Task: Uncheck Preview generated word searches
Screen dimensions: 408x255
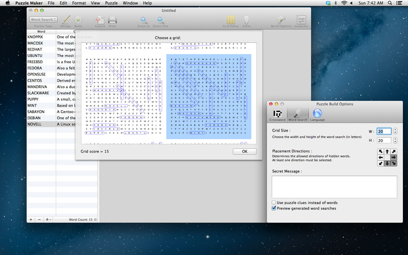Action: (274, 208)
